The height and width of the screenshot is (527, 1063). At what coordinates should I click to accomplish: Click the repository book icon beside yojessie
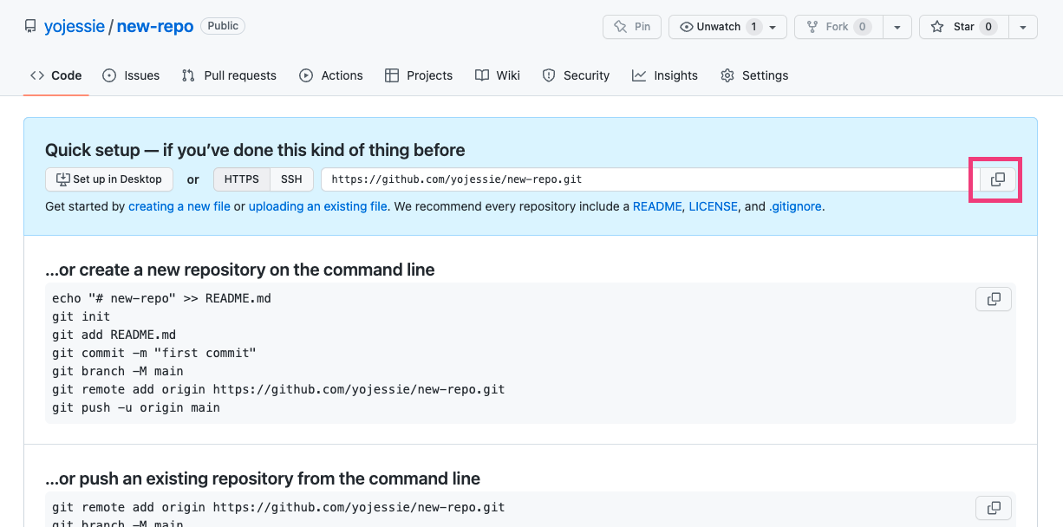click(30, 27)
